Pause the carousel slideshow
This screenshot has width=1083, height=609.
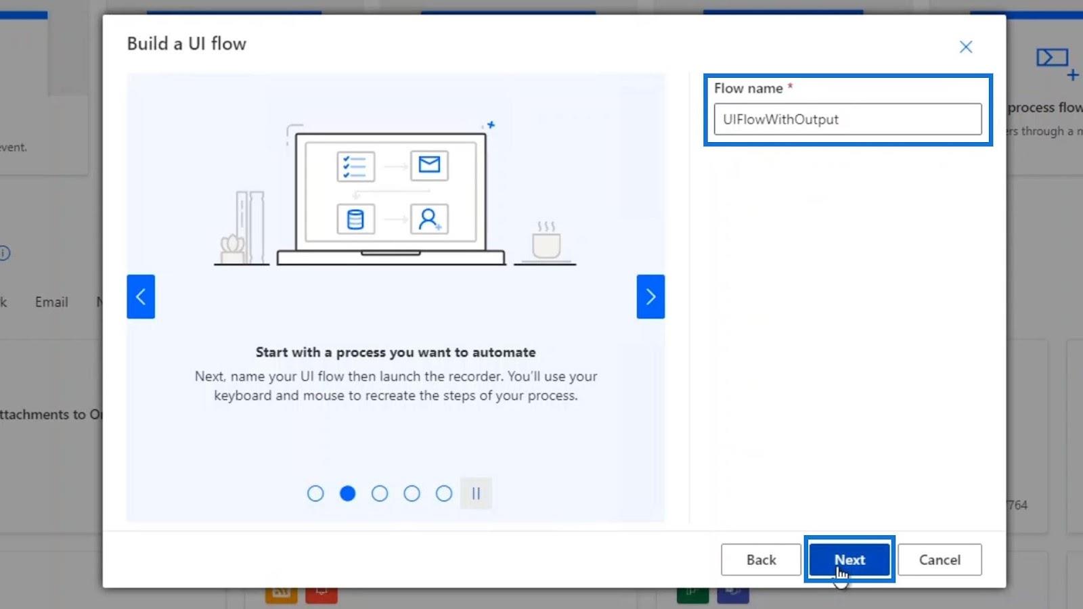point(476,493)
